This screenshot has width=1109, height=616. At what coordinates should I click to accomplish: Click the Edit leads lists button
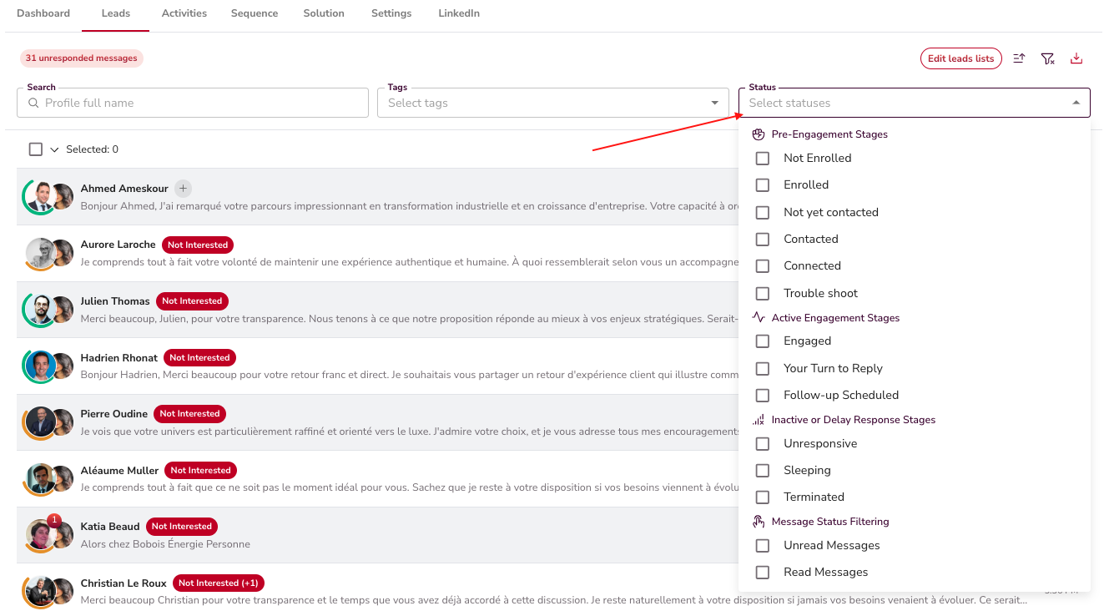click(x=961, y=58)
